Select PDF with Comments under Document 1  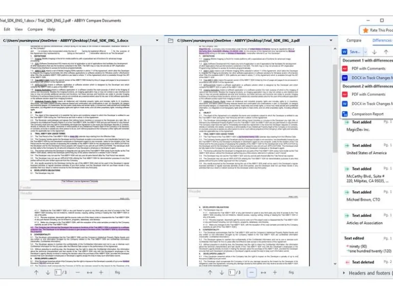pyautogui.click(x=366, y=68)
